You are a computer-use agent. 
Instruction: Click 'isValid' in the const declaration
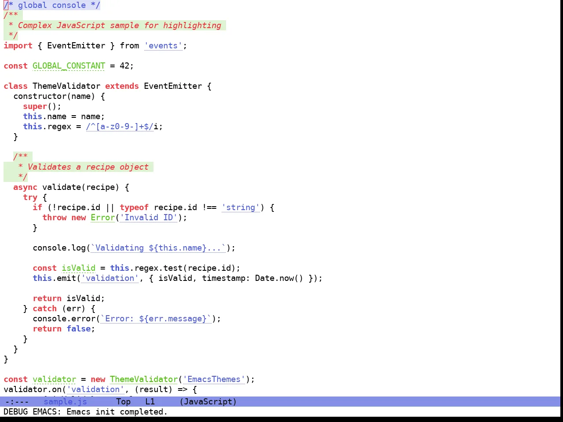(78, 268)
